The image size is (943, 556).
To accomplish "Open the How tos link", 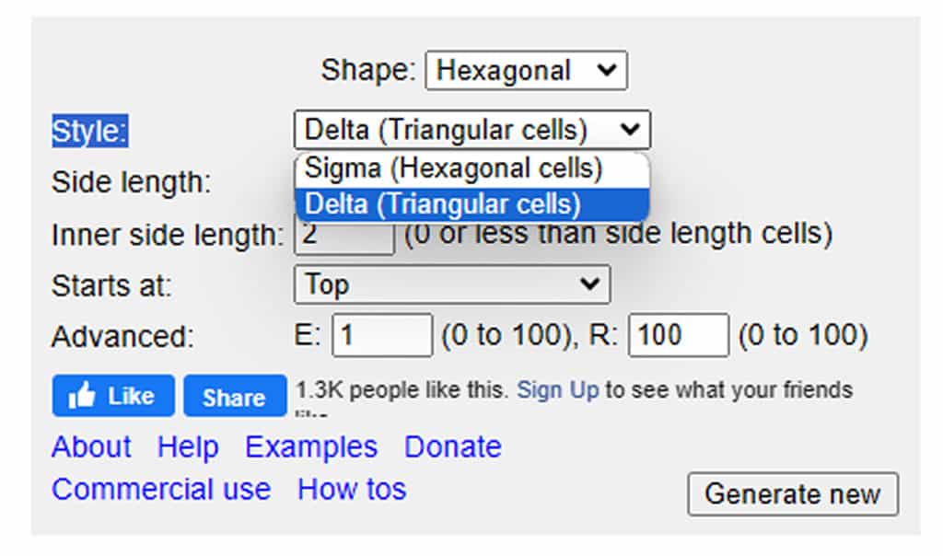I will [x=352, y=490].
